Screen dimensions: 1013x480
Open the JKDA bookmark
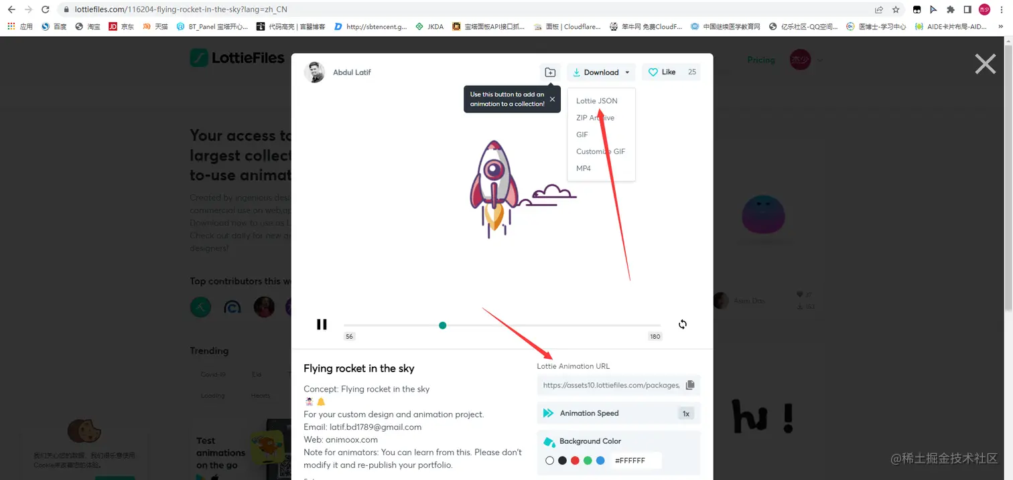(429, 27)
